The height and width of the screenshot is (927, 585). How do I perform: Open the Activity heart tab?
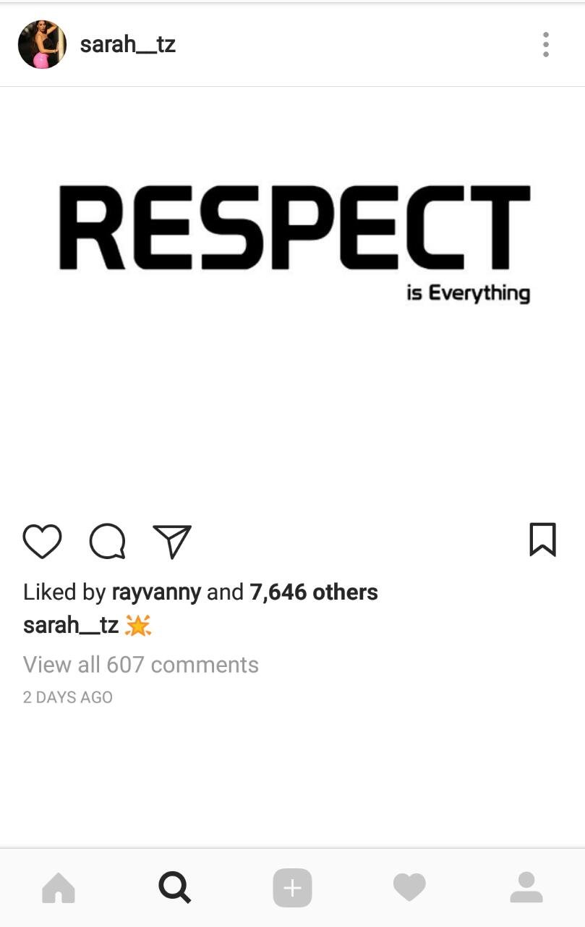tap(409, 887)
